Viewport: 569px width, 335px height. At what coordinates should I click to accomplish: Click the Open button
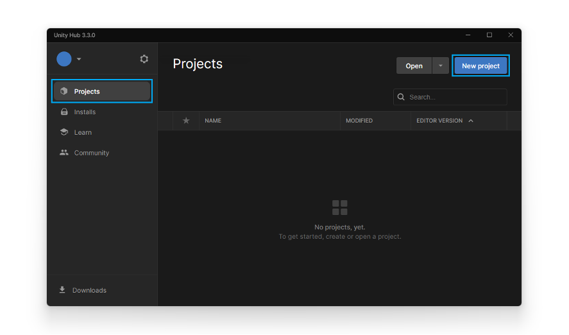(x=414, y=65)
